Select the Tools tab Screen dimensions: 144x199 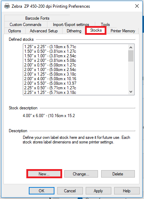(x=105, y=25)
